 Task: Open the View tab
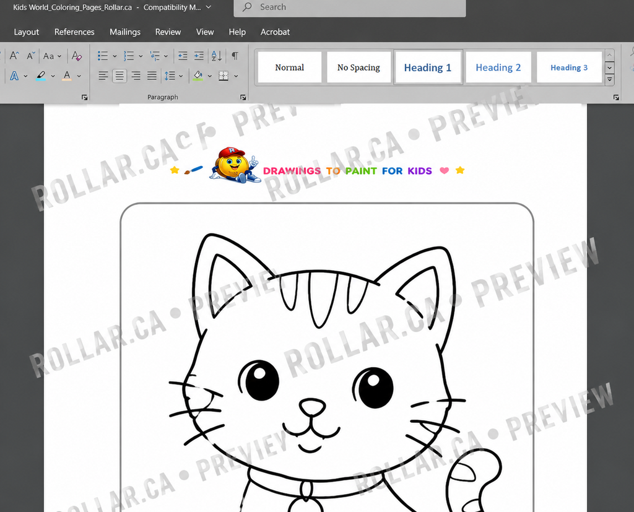pyautogui.click(x=205, y=32)
